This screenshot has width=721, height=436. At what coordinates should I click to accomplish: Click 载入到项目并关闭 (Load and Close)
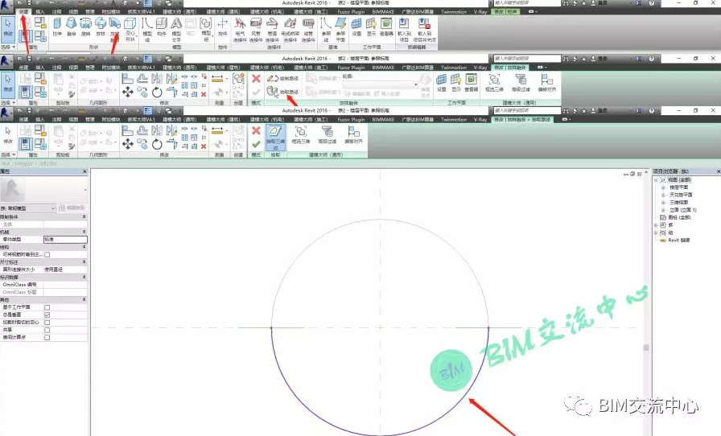pyautogui.click(x=424, y=30)
